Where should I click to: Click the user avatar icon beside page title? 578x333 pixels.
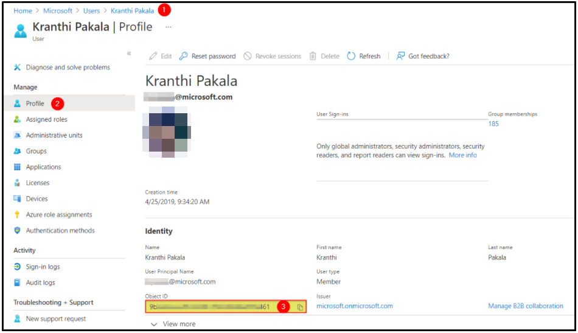coord(20,30)
